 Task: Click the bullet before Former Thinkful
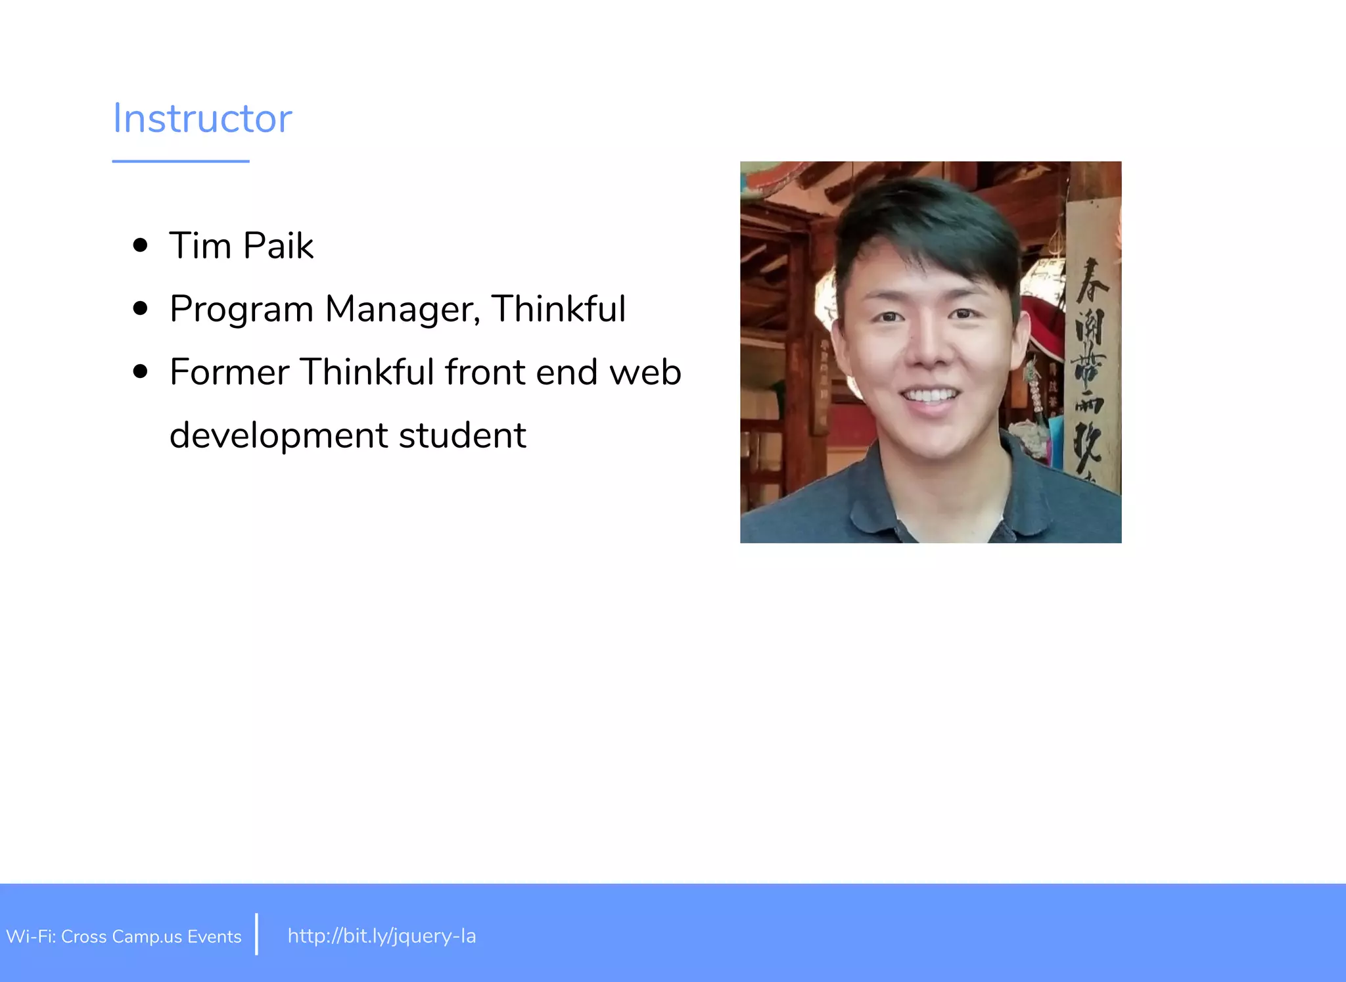tap(140, 371)
